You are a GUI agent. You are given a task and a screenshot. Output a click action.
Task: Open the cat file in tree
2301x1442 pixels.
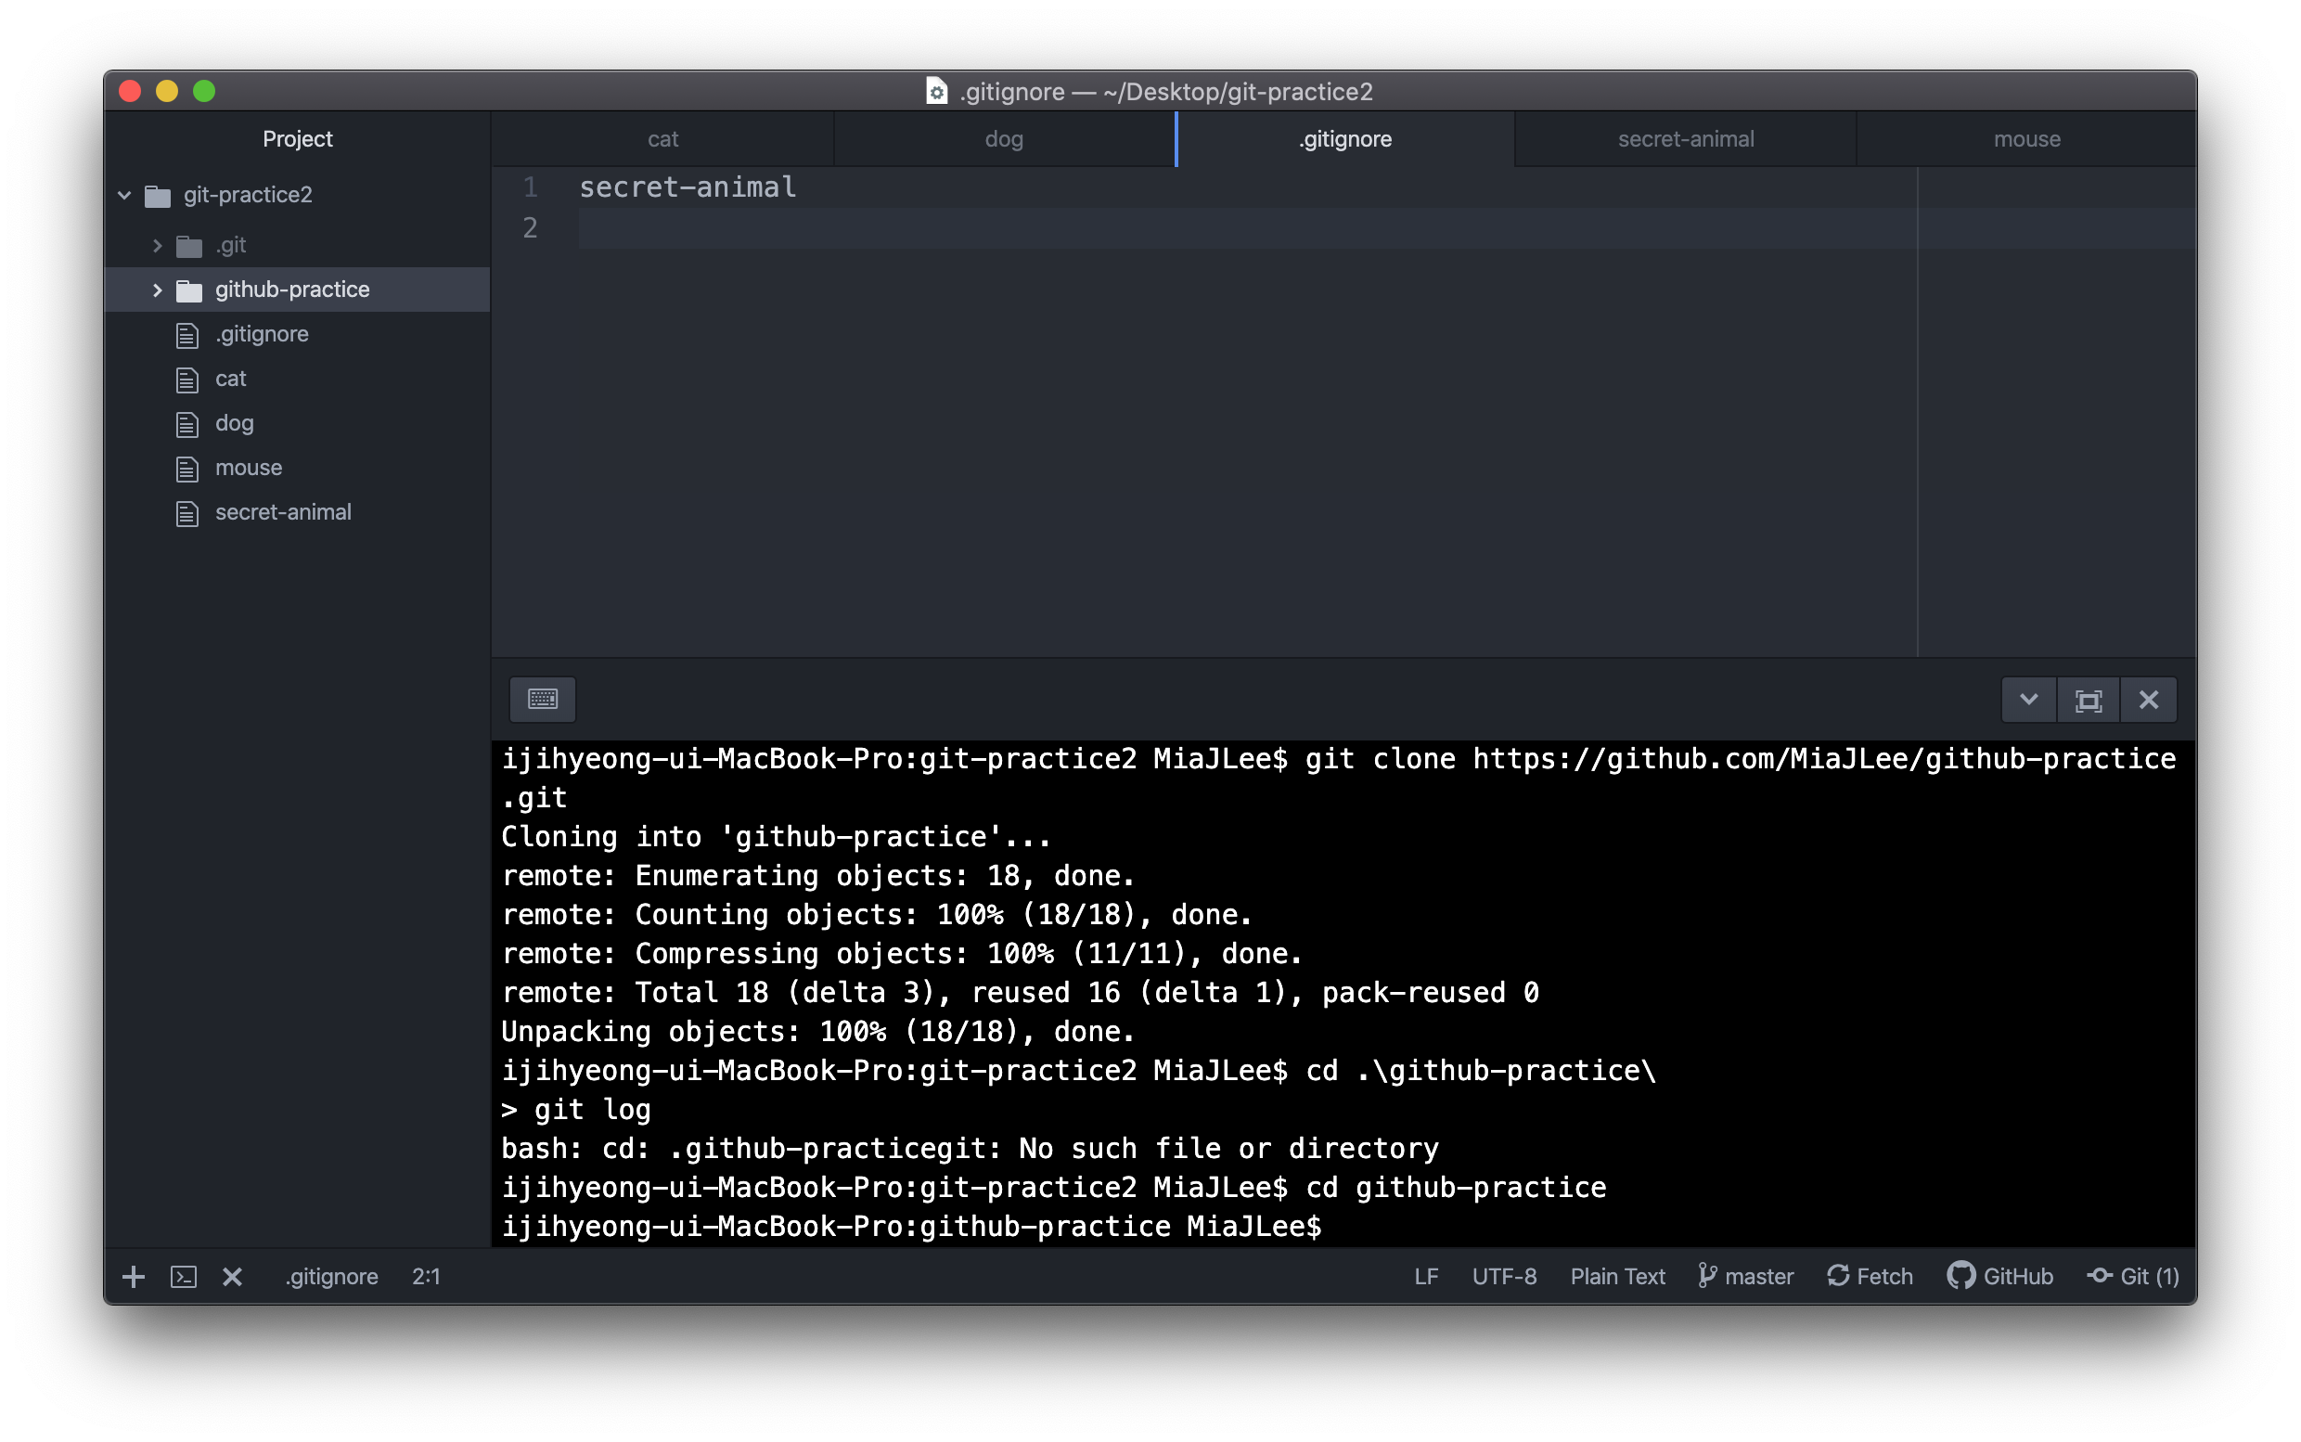(x=230, y=379)
